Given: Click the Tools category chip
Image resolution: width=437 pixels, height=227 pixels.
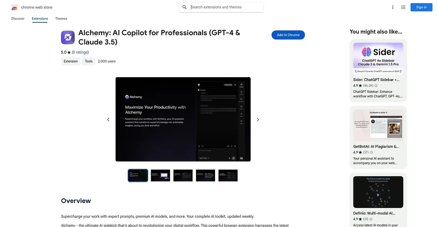Looking at the screenshot, I should coord(89,61).
